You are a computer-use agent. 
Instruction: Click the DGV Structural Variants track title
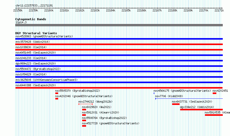pyautogui.click(x=36, y=33)
